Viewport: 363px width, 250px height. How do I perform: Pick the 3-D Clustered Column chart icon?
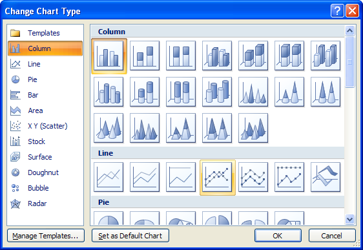[x=217, y=56]
